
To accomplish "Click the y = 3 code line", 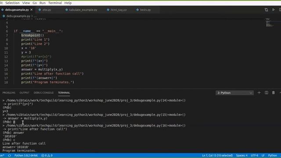I will pyautogui.click(x=26, y=53).
